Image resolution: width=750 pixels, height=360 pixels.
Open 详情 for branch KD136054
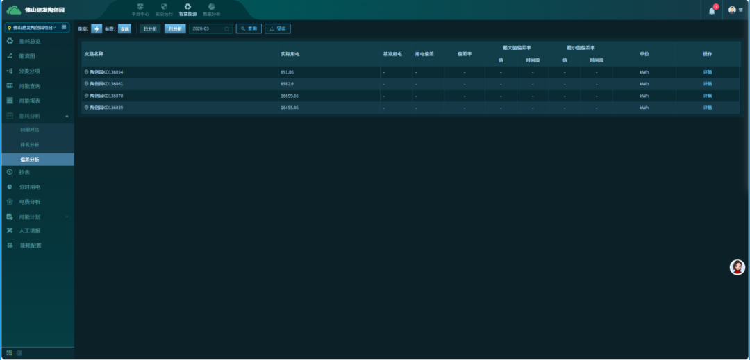coord(707,71)
